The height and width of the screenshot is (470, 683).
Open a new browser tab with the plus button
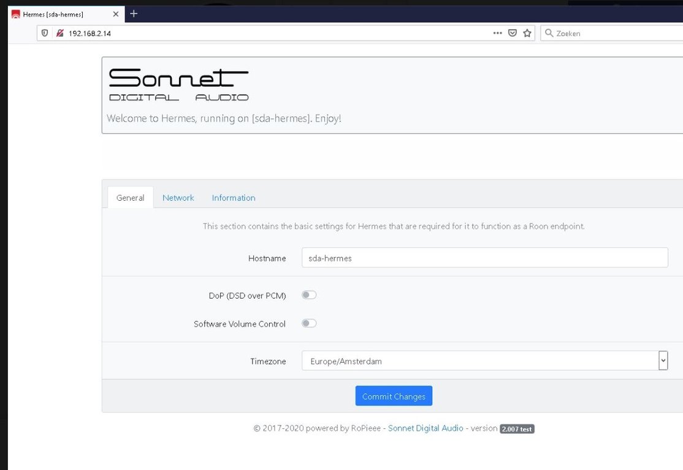click(x=134, y=14)
